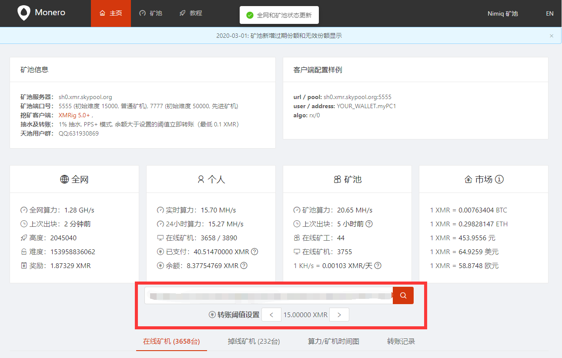Click the question mark near 1 KH/s rate
562x358 pixels.
point(378,265)
